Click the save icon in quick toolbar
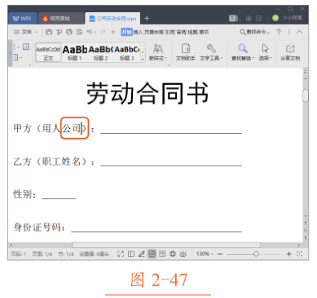This screenshot has height=298, width=317. pos(49,32)
